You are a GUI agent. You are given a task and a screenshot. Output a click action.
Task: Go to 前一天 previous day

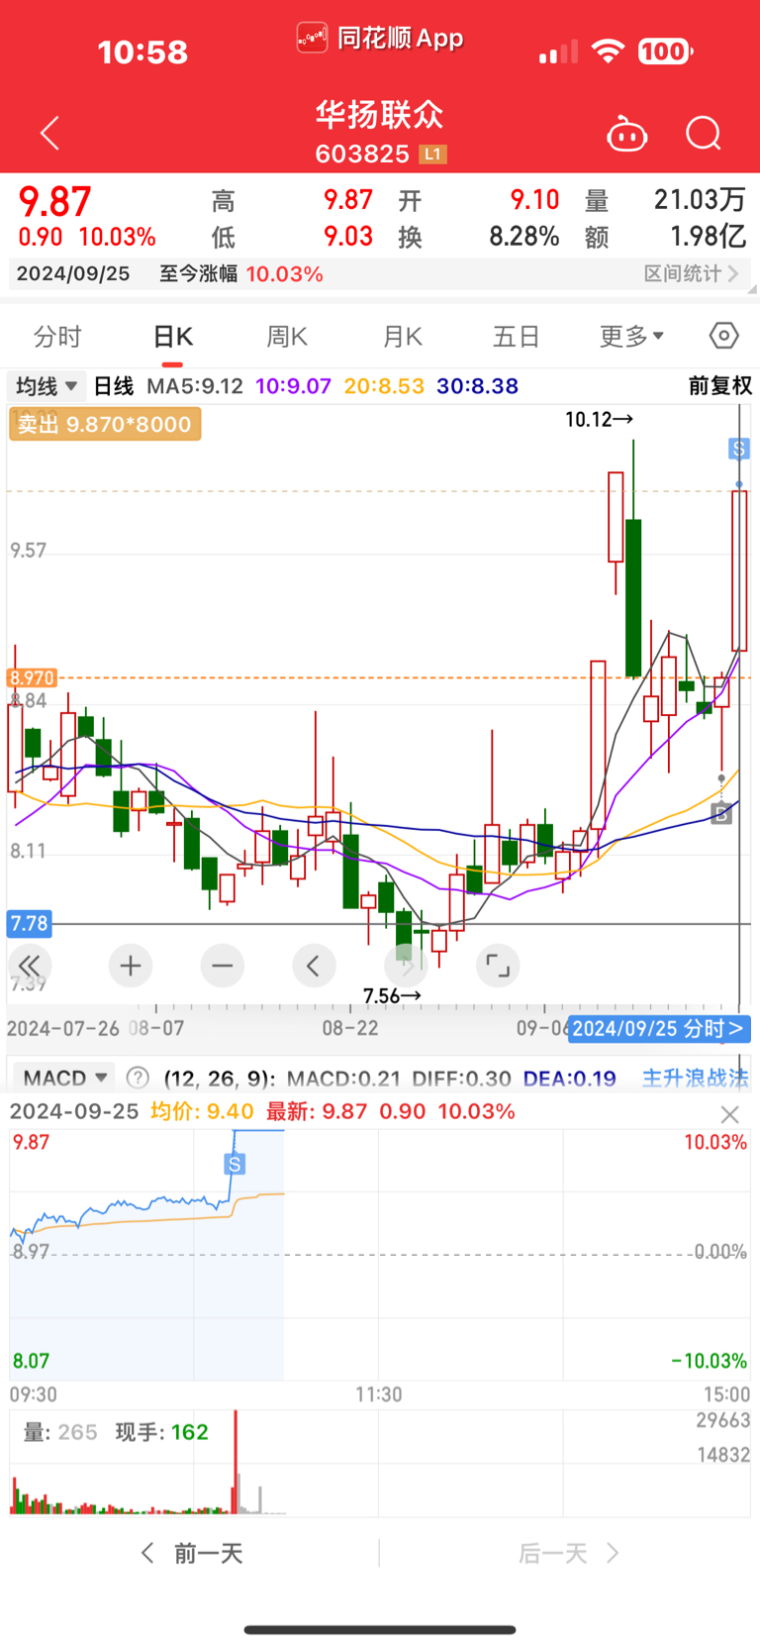click(x=192, y=1553)
